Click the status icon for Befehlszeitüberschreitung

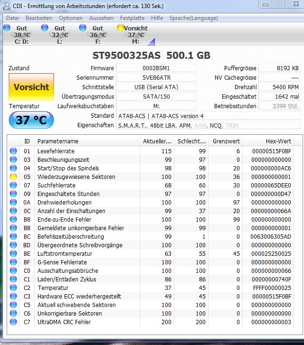[x=13, y=236]
